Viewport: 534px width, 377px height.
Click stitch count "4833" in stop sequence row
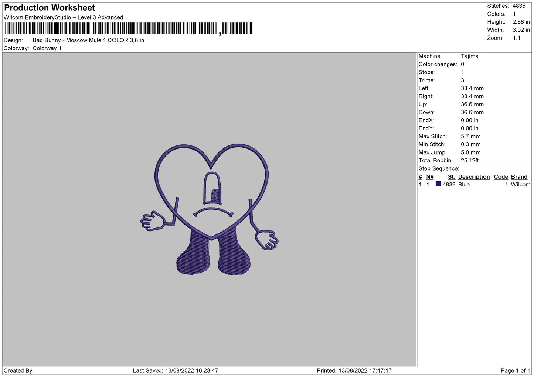pos(449,185)
